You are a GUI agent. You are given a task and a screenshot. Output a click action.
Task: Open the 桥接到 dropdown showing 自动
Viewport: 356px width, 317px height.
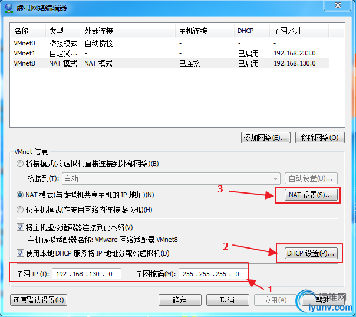pyautogui.click(x=171, y=179)
